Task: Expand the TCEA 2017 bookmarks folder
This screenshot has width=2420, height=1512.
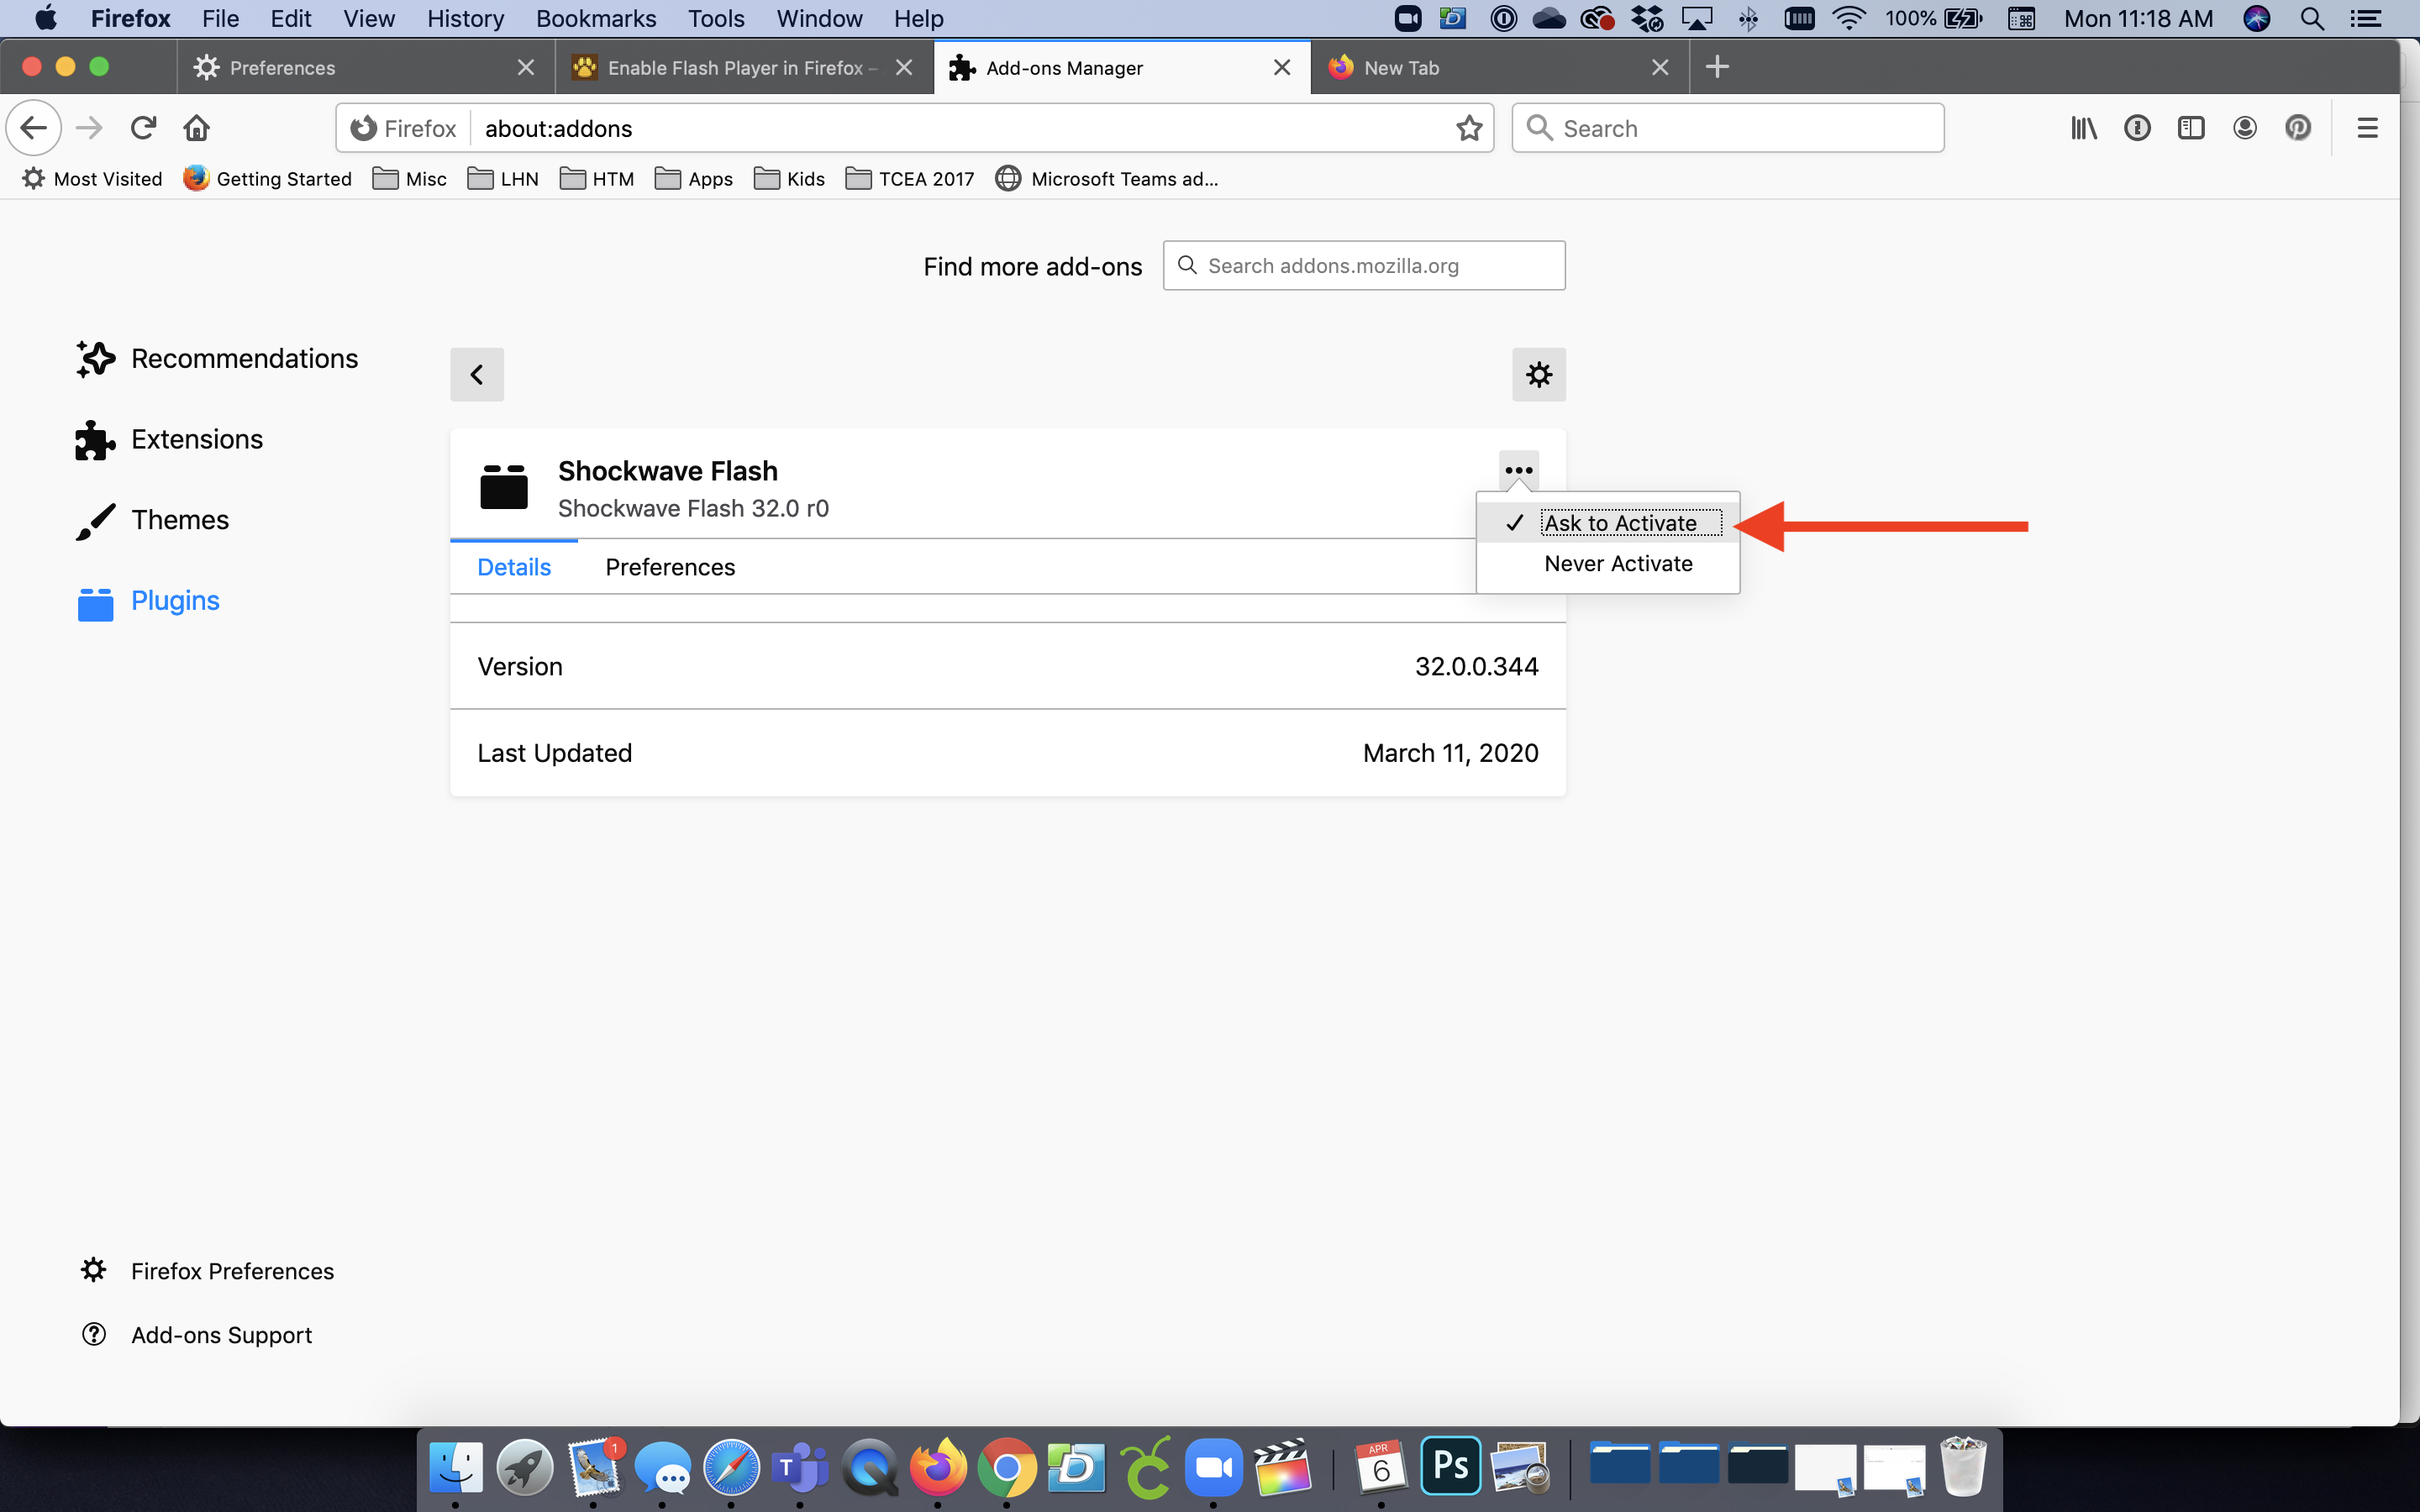Action: pos(910,179)
